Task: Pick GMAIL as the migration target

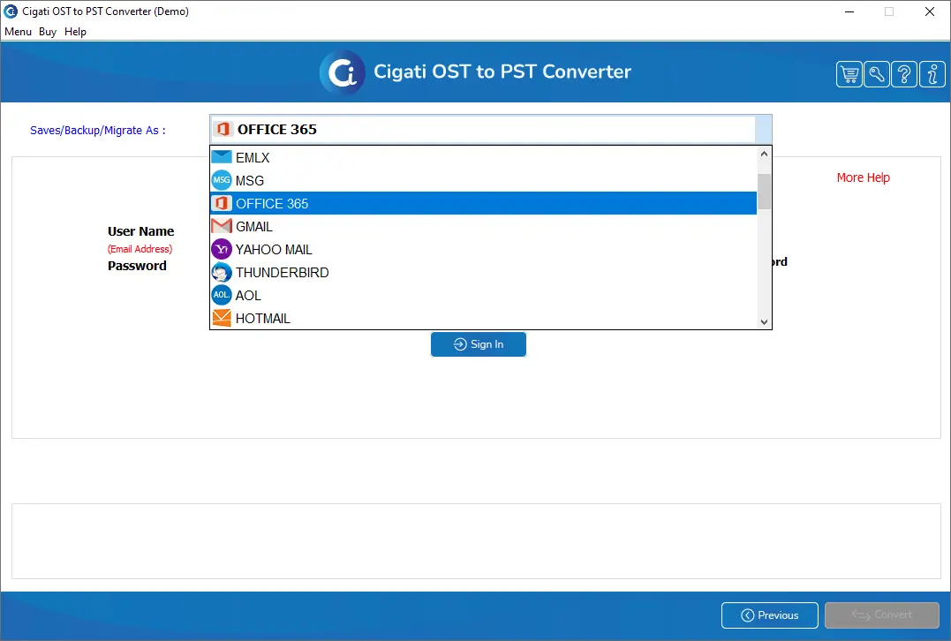Action: click(483, 226)
